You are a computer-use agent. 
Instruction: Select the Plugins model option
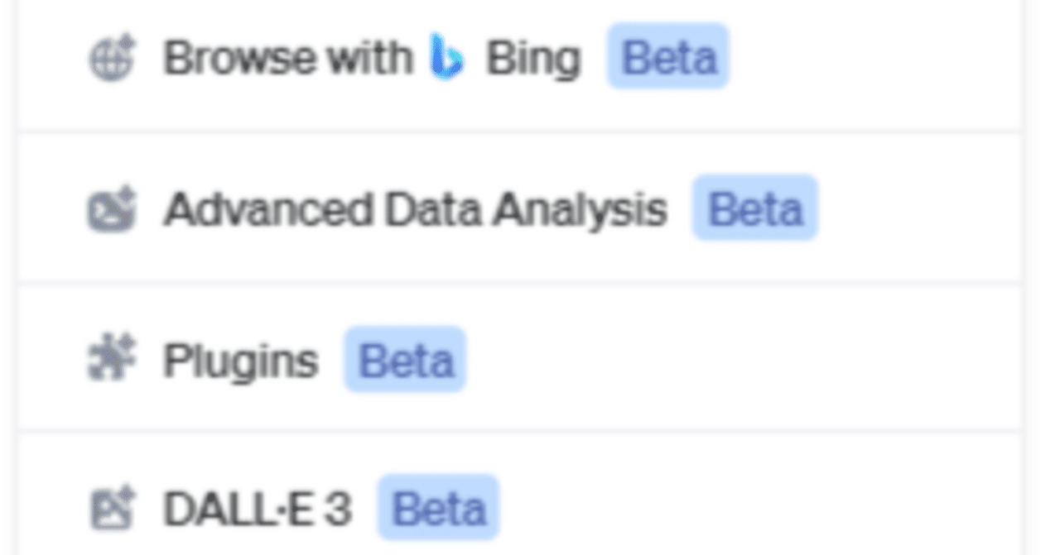[x=240, y=361]
